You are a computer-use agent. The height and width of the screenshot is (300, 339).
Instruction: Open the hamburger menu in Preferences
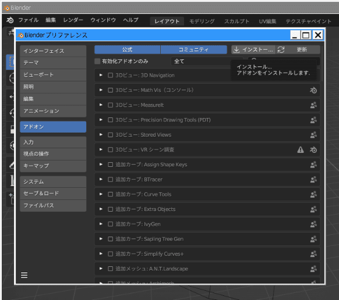point(24,275)
